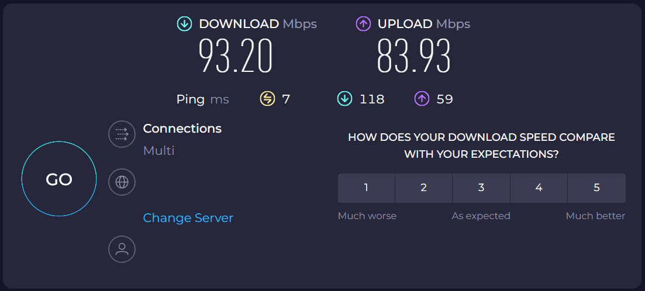Click the Connections label
The height and width of the screenshot is (291, 645).
[182, 129]
